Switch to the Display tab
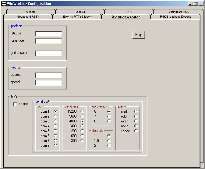Screen dimensions: 205x169 pyautogui.click(x=80, y=12)
